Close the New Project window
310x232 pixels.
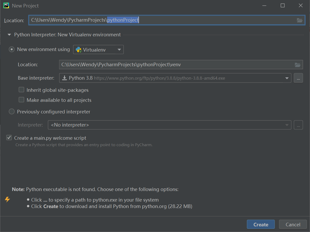coord(301,5)
